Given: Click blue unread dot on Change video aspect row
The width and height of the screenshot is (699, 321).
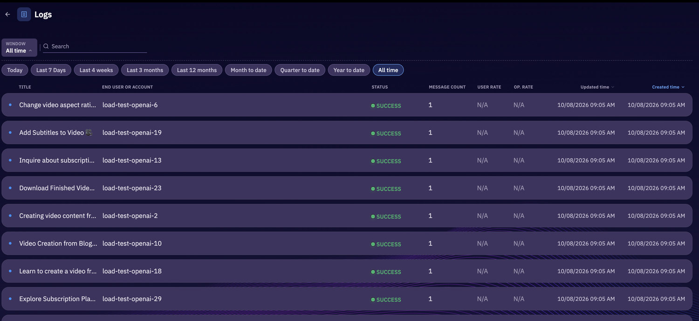Looking at the screenshot, I should click(10, 105).
